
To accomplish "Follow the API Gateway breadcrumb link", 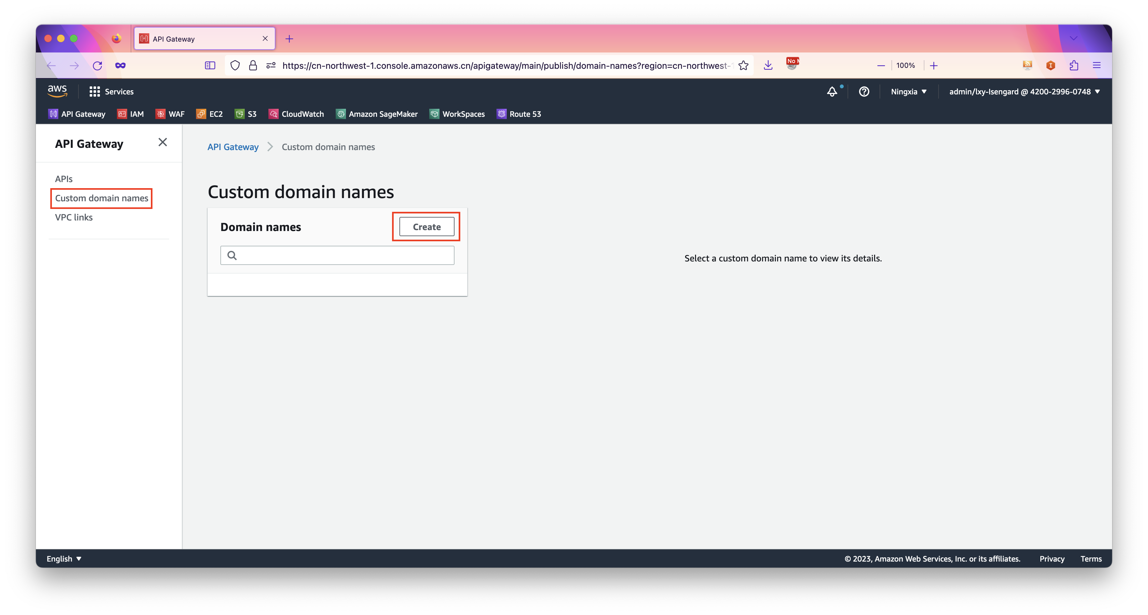I will [x=233, y=147].
